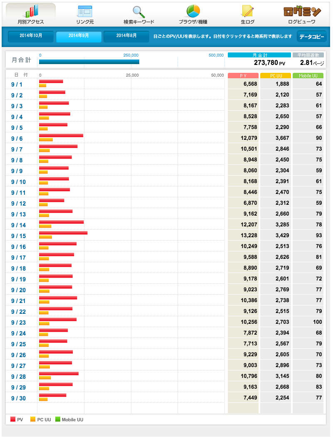Open the 9 / 14 date link
The width and height of the screenshot is (333, 437).
tap(18, 225)
